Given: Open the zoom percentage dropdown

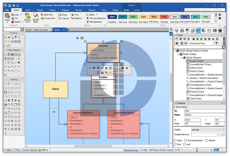Looking at the screenshot, I should pyautogui.click(x=221, y=150).
